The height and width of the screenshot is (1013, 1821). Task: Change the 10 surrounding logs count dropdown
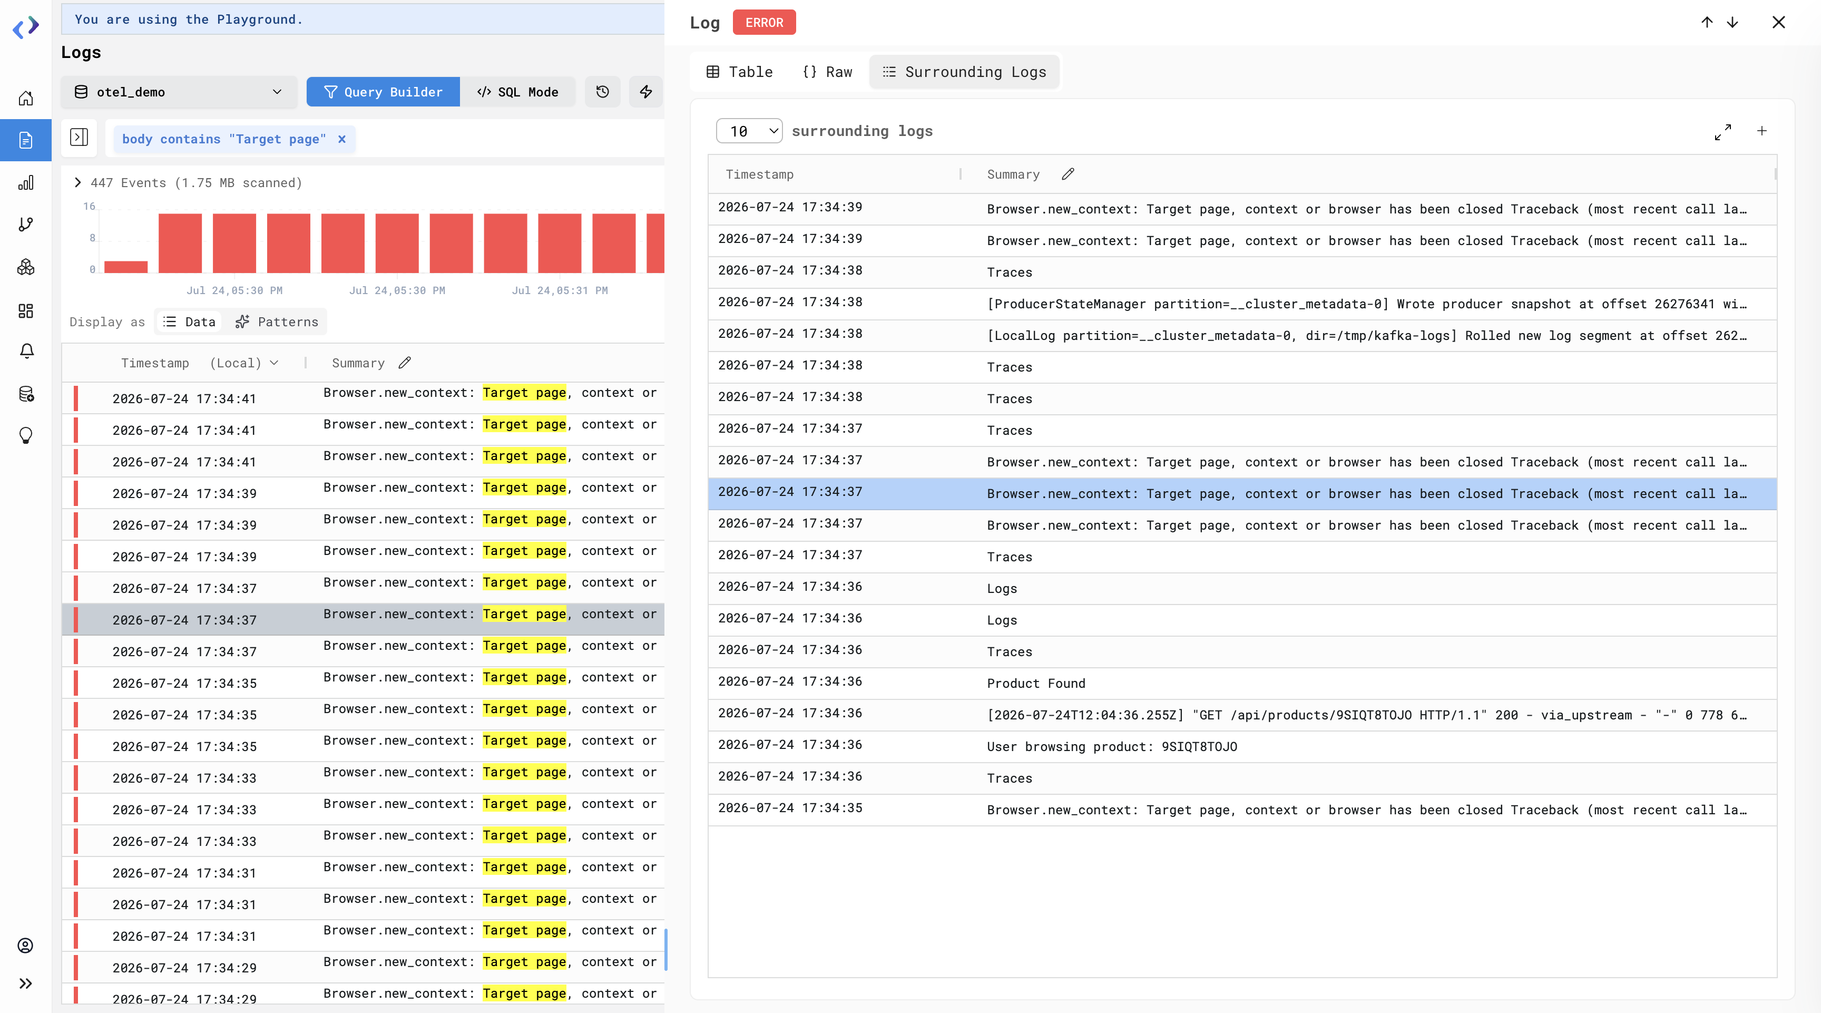749,131
